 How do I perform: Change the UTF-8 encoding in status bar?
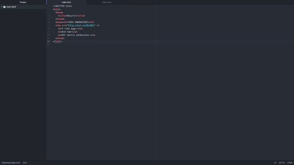tap(282, 163)
